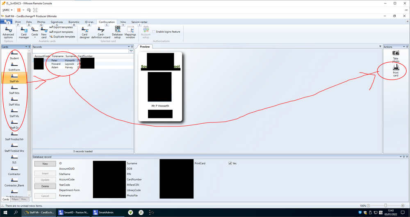Open the Records filter icon
Screen dimensions: 410x217
(x=131, y=52)
